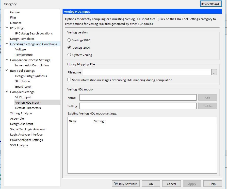Open the Design Assistant settings
The width and height of the screenshot is (227, 189).
pyautogui.click(x=22, y=124)
